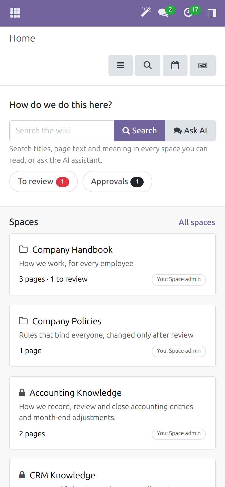Image resolution: width=225 pixels, height=487 pixels.
Task: Open the To review filter pill
Action: [44, 181]
